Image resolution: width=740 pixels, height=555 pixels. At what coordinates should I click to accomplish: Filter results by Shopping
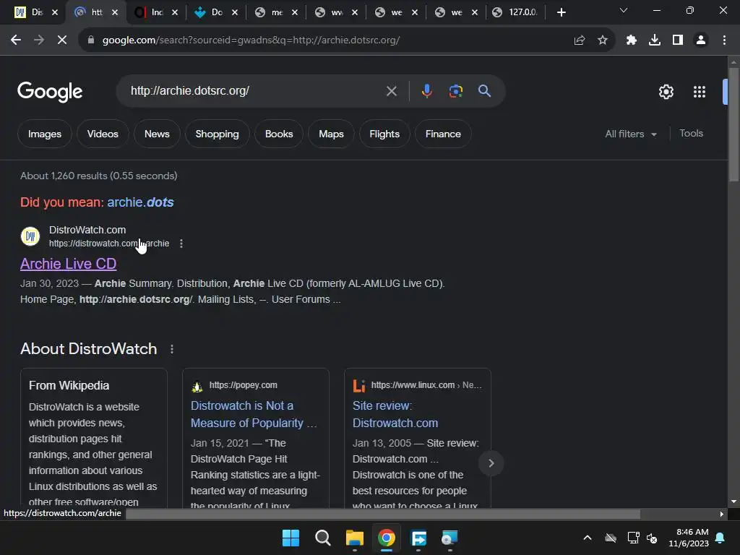217,134
